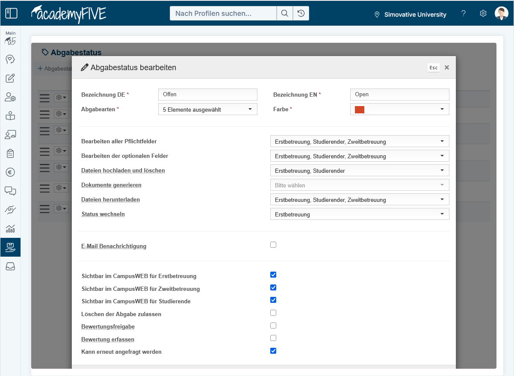Click the search magnifier icon

pyautogui.click(x=284, y=13)
